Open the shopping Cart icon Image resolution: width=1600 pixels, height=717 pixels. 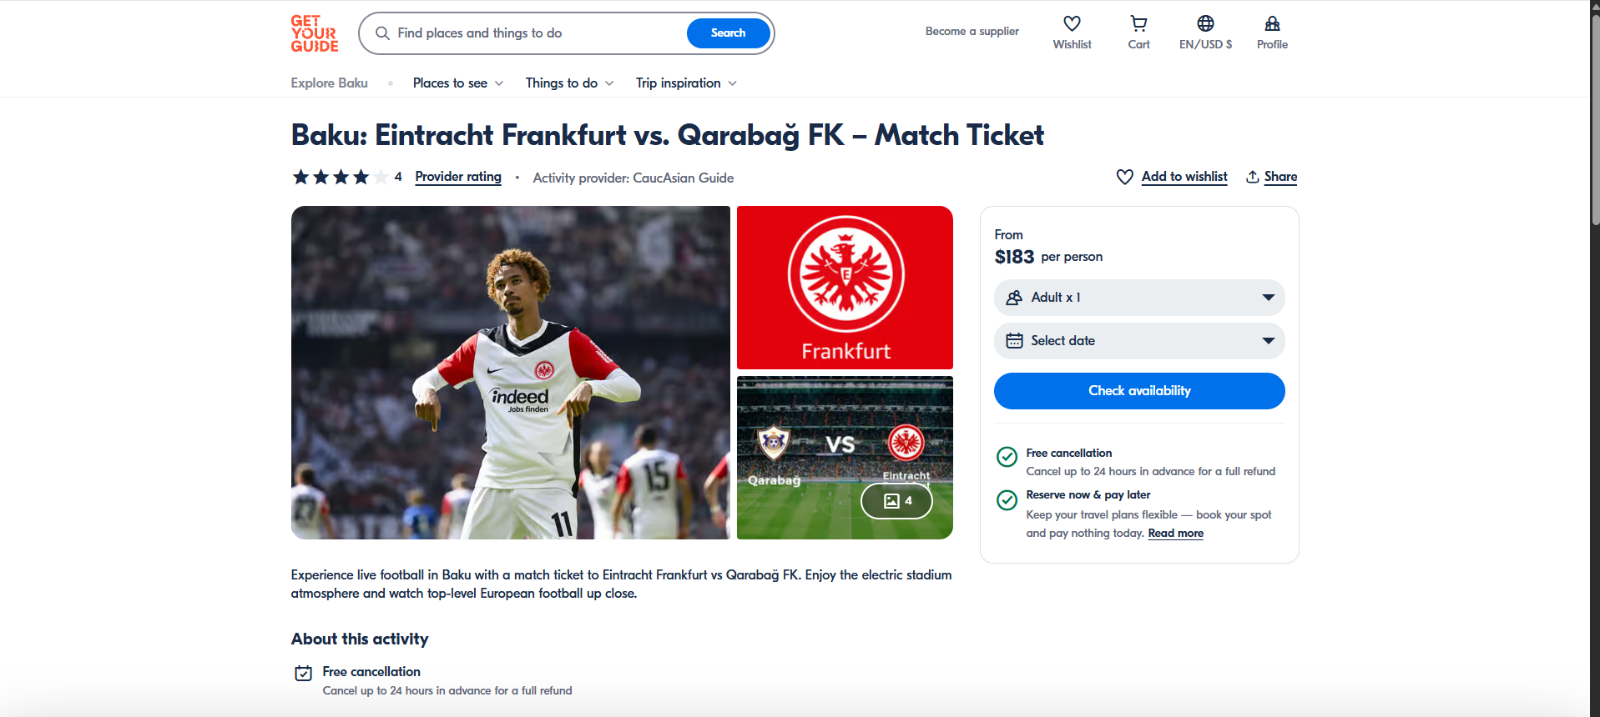(1138, 24)
